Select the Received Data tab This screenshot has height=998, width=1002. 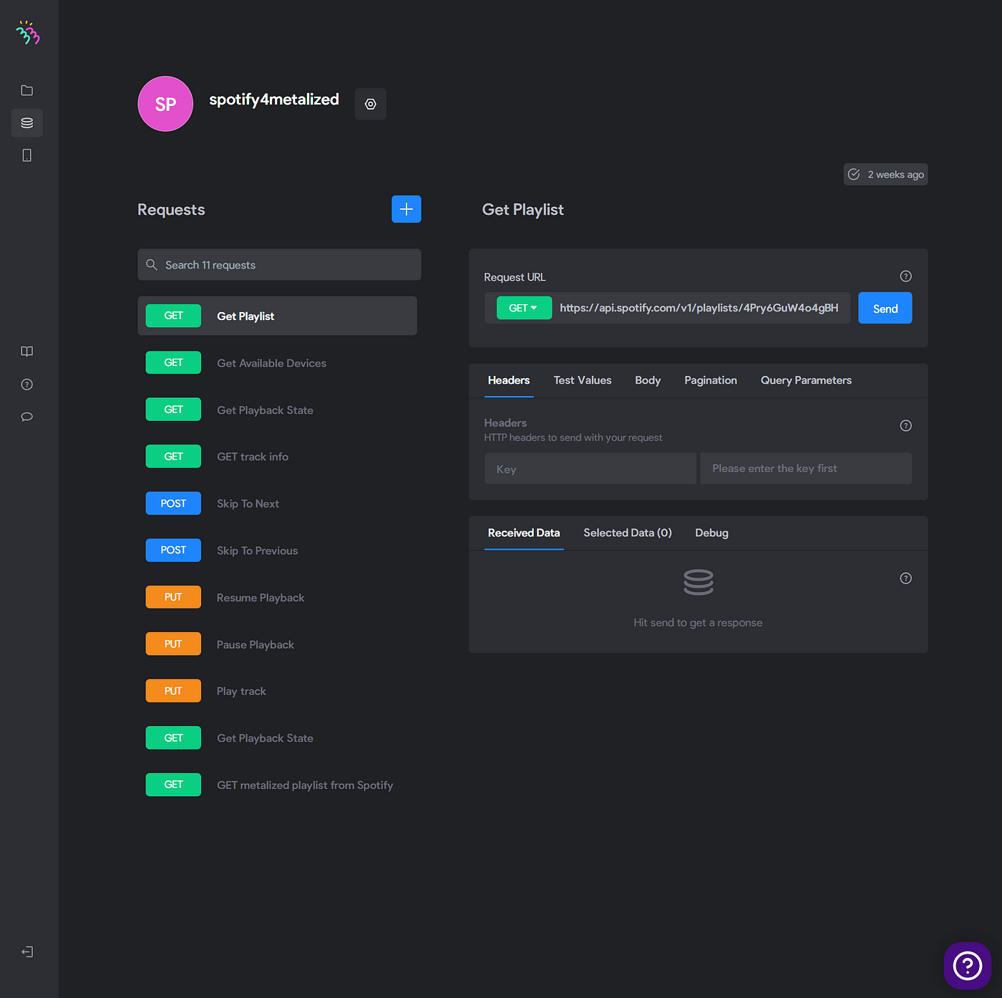[524, 533]
